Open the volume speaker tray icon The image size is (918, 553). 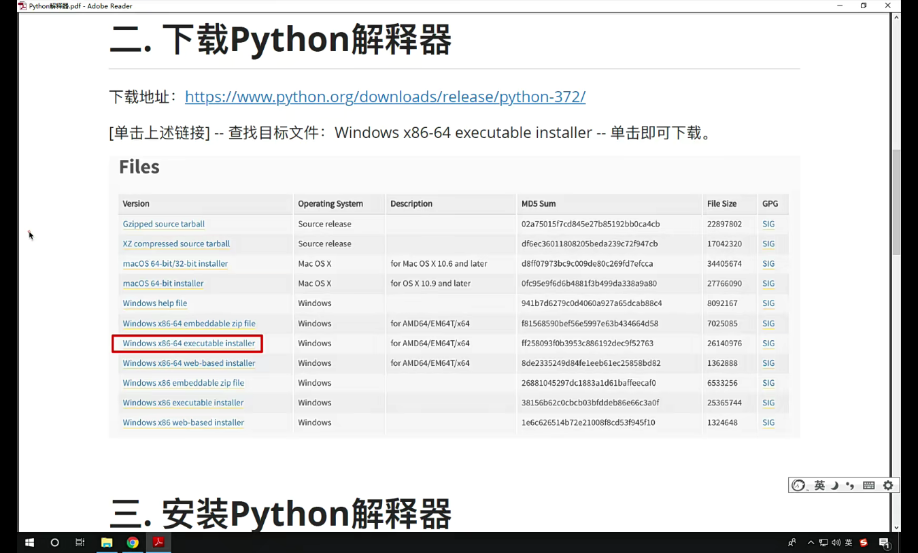(x=836, y=543)
